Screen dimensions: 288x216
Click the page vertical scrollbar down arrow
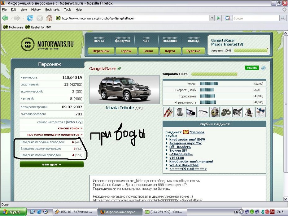pos(286,199)
